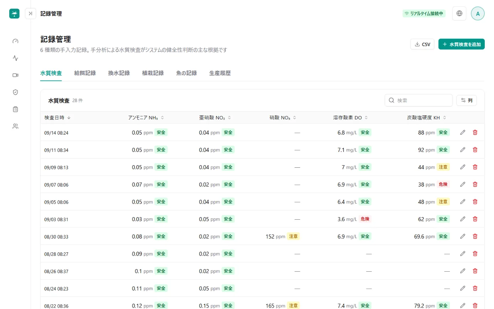The height and width of the screenshot is (309, 494).
Task: Open the 列 column settings button
Action: pos(466,100)
